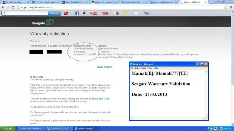Screen dimensions: 234x131
Task: Click Notepad's horizontal scrollbar
Action: pyautogui.click(x=167, y=118)
